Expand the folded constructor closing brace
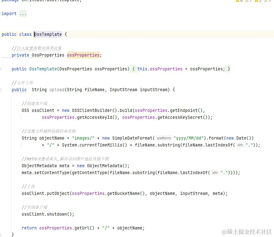 coord(229,69)
